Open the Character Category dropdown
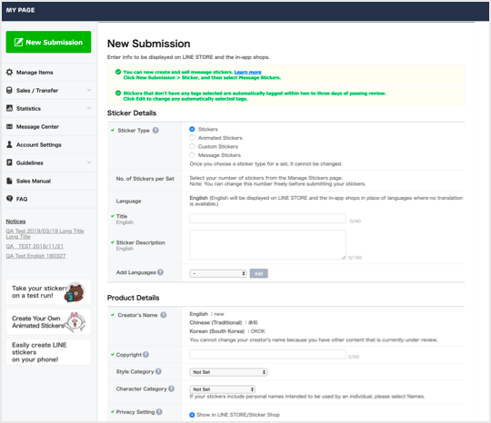This screenshot has height=423, width=491. (223, 389)
